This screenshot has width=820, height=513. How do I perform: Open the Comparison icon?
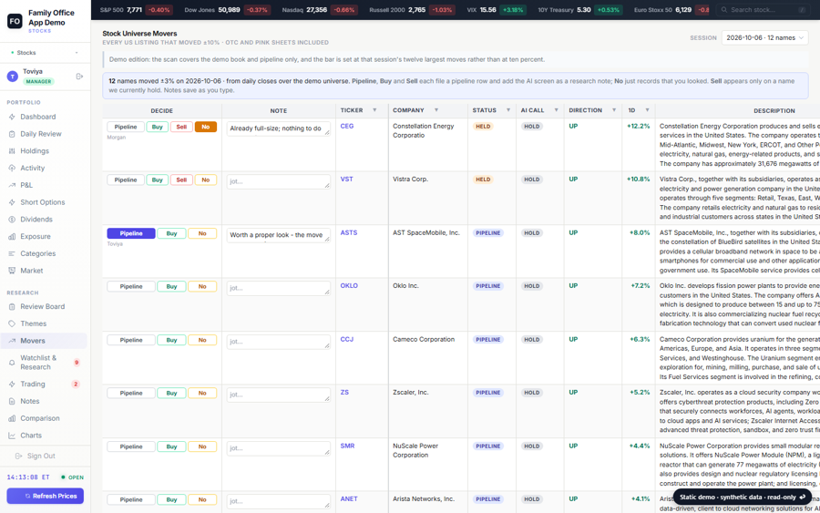coord(12,418)
